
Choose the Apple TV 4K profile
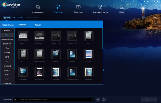(72, 37)
